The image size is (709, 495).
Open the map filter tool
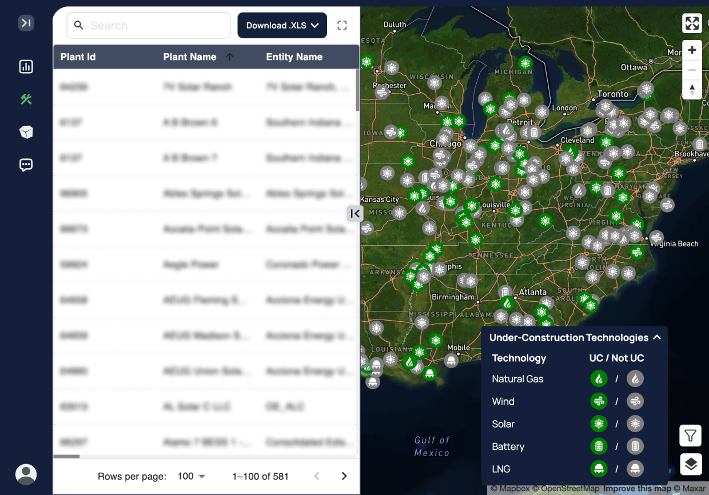click(691, 436)
